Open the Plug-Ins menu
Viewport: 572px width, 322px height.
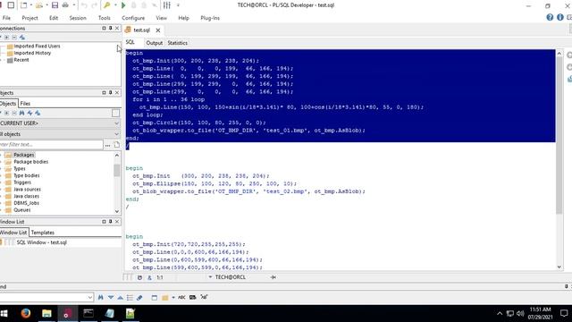coord(210,18)
